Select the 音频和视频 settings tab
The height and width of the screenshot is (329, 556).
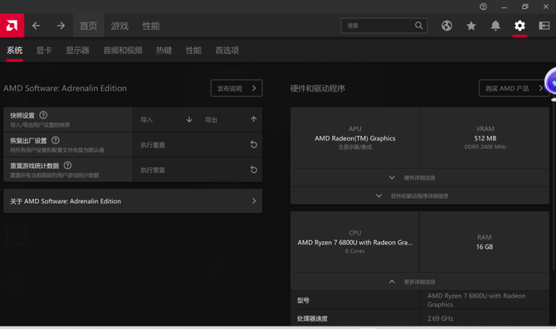(x=123, y=51)
